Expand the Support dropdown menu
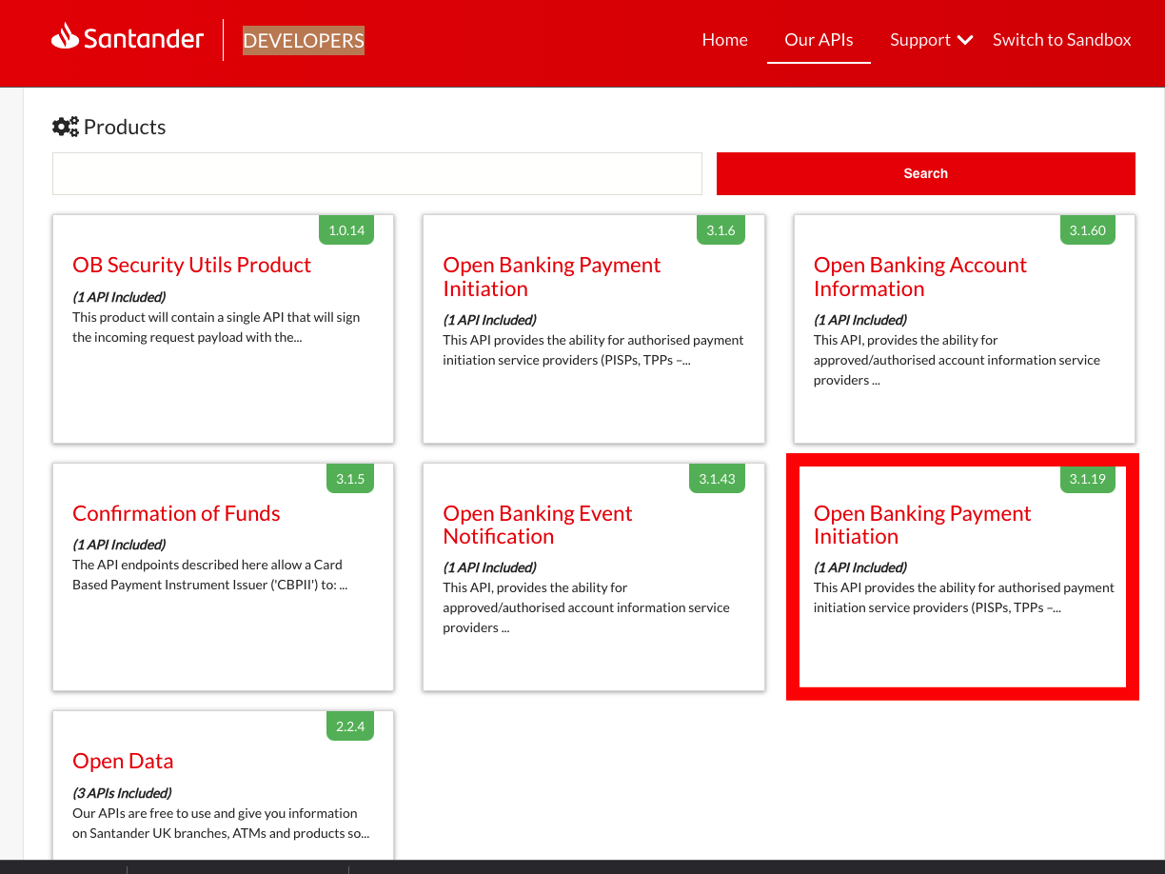Viewport: 1165px width, 874px height. click(931, 40)
